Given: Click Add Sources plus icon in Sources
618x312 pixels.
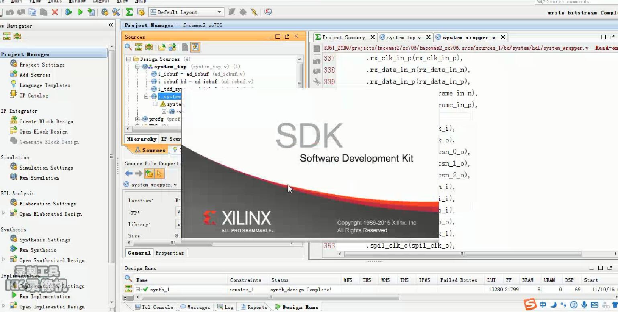Looking at the screenshot, I should tap(172, 47).
